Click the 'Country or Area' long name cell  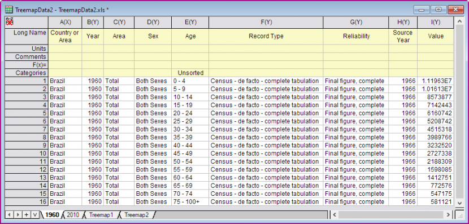tap(65, 37)
